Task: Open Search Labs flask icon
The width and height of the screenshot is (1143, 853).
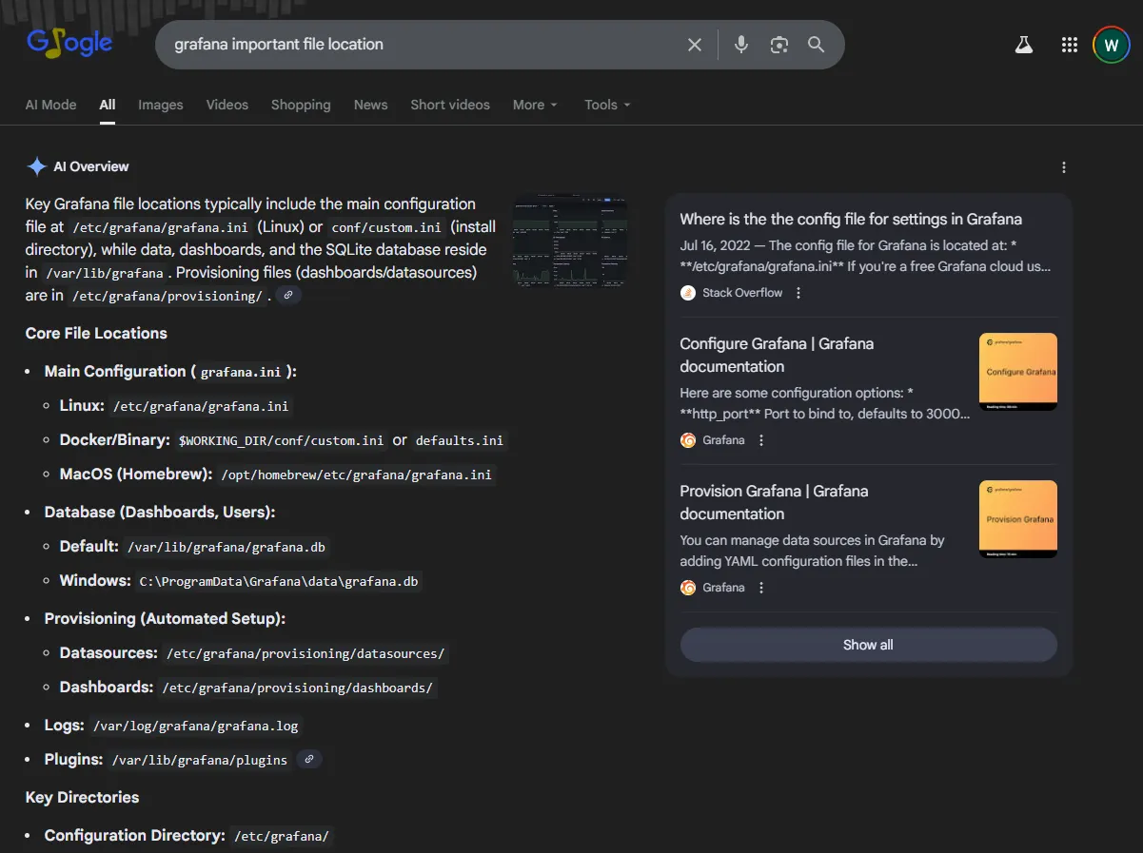Action: tap(1024, 45)
